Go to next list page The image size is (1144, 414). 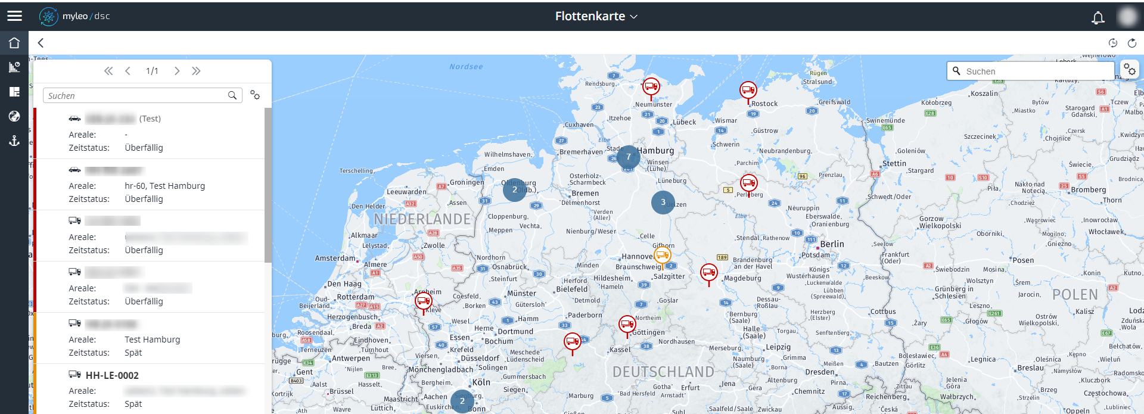pyautogui.click(x=177, y=71)
